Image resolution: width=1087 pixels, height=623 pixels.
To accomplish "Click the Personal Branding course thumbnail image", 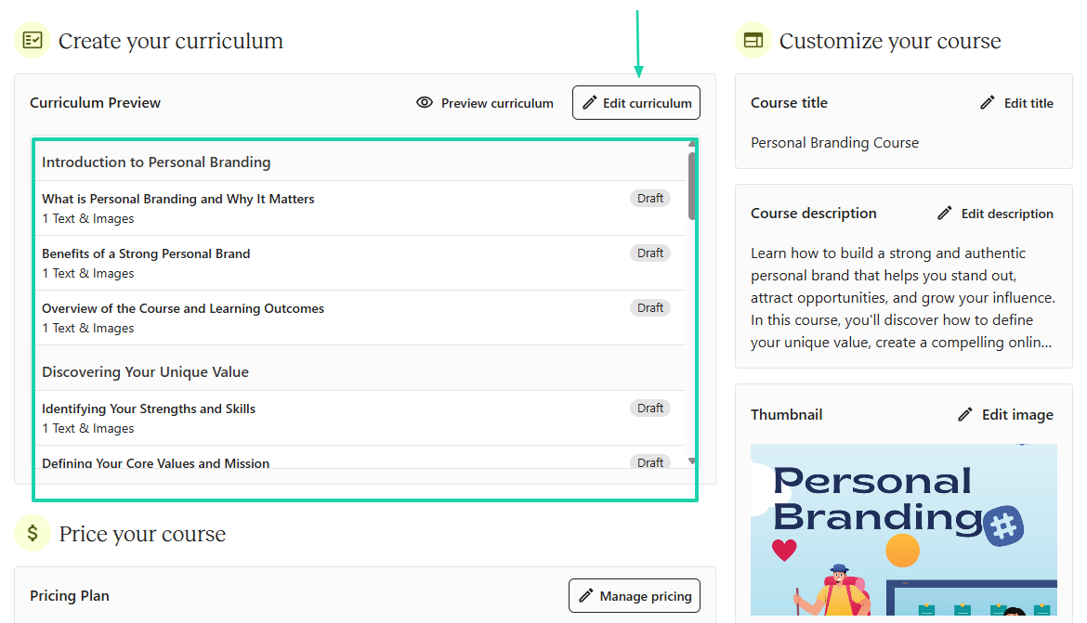I will click(x=903, y=529).
